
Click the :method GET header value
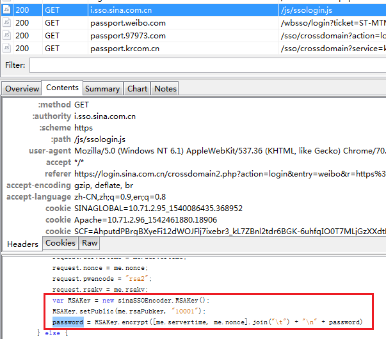tap(81, 104)
